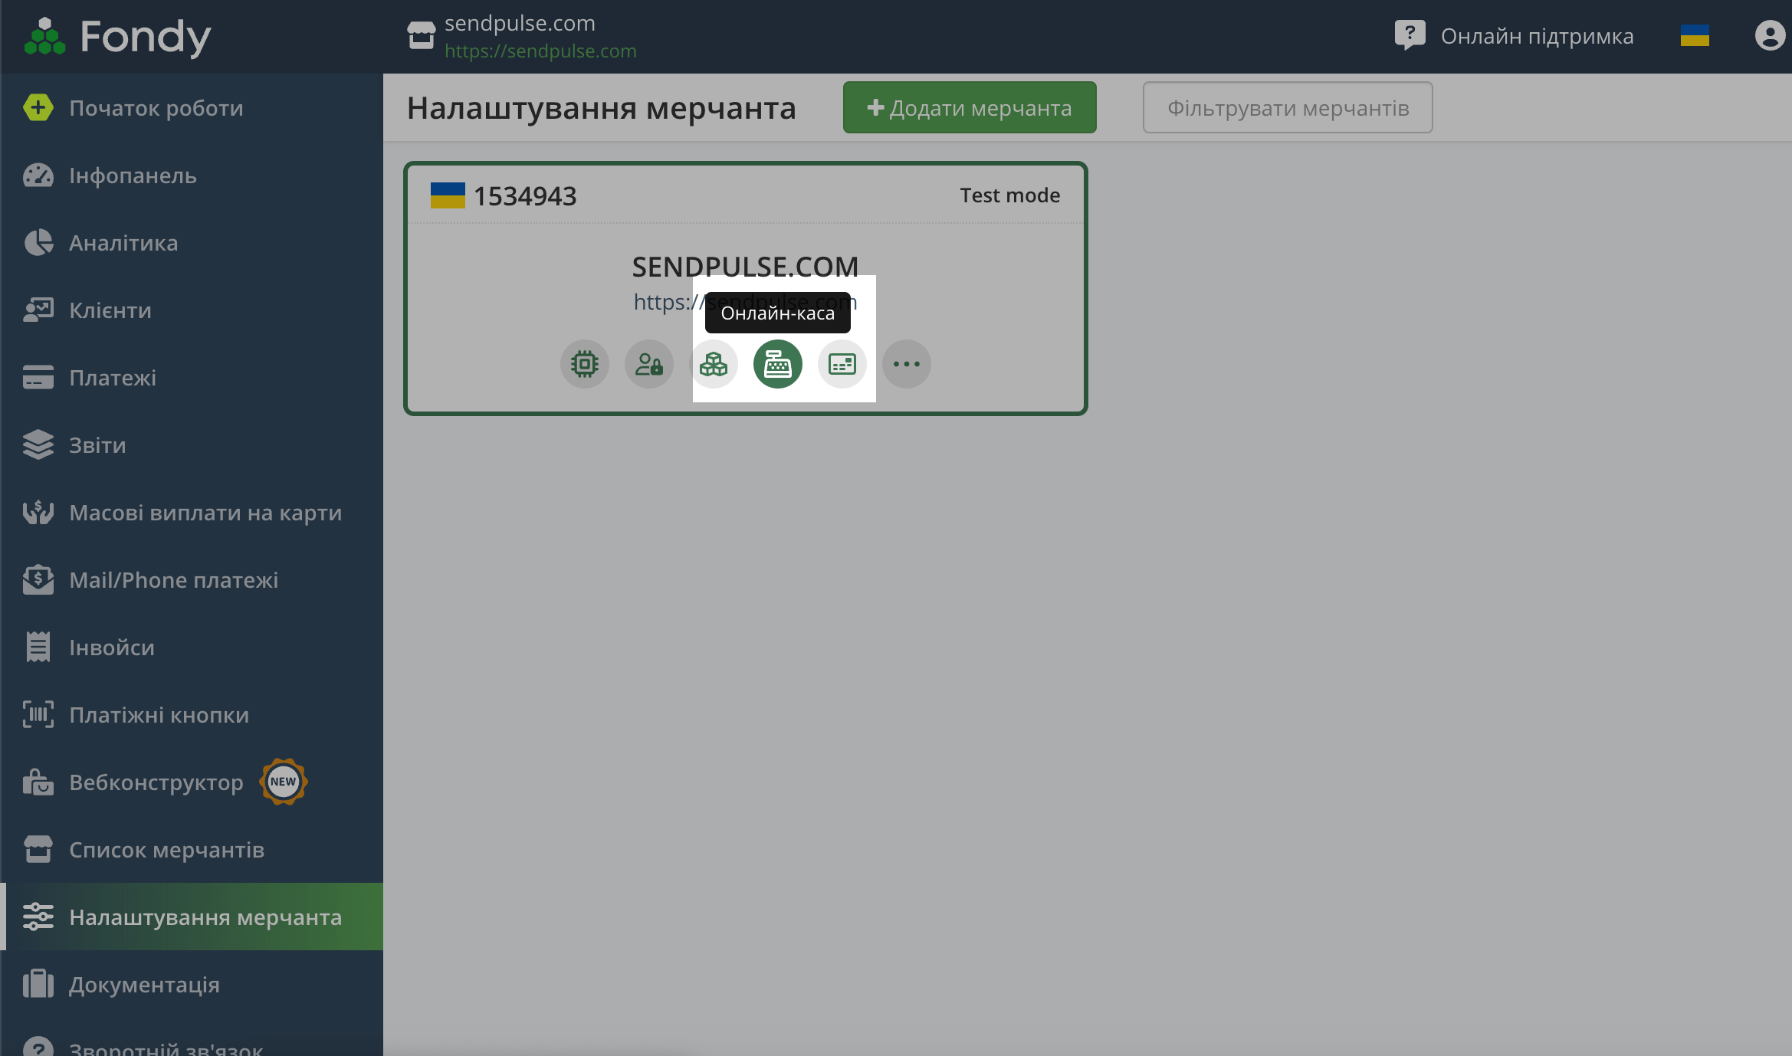Click the Fondy logo

(118, 36)
